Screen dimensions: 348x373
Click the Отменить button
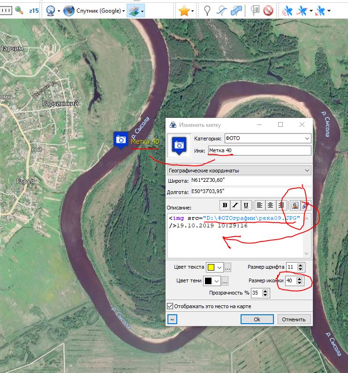click(x=295, y=319)
